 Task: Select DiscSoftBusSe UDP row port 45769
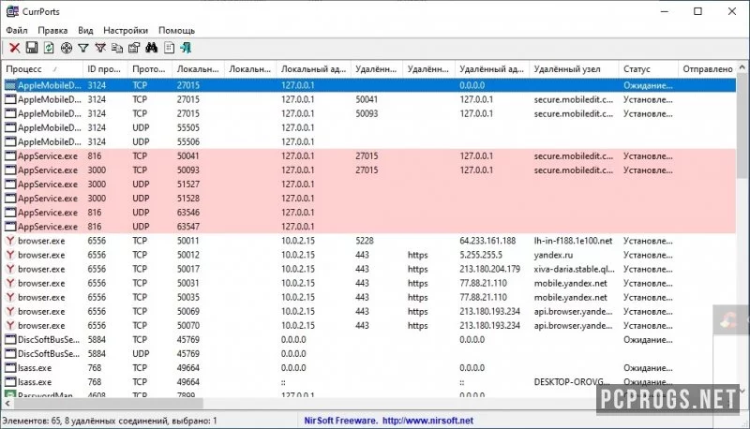(369, 353)
